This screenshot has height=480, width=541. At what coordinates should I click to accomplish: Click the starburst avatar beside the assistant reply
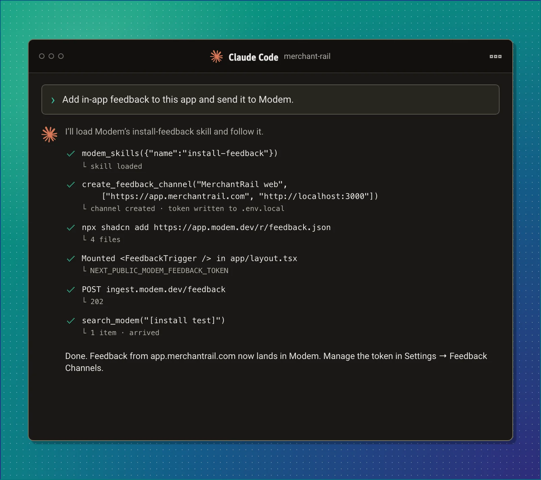tap(49, 134)
